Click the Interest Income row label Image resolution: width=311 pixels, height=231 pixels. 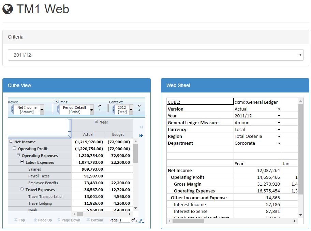click(x=190, y=205)
